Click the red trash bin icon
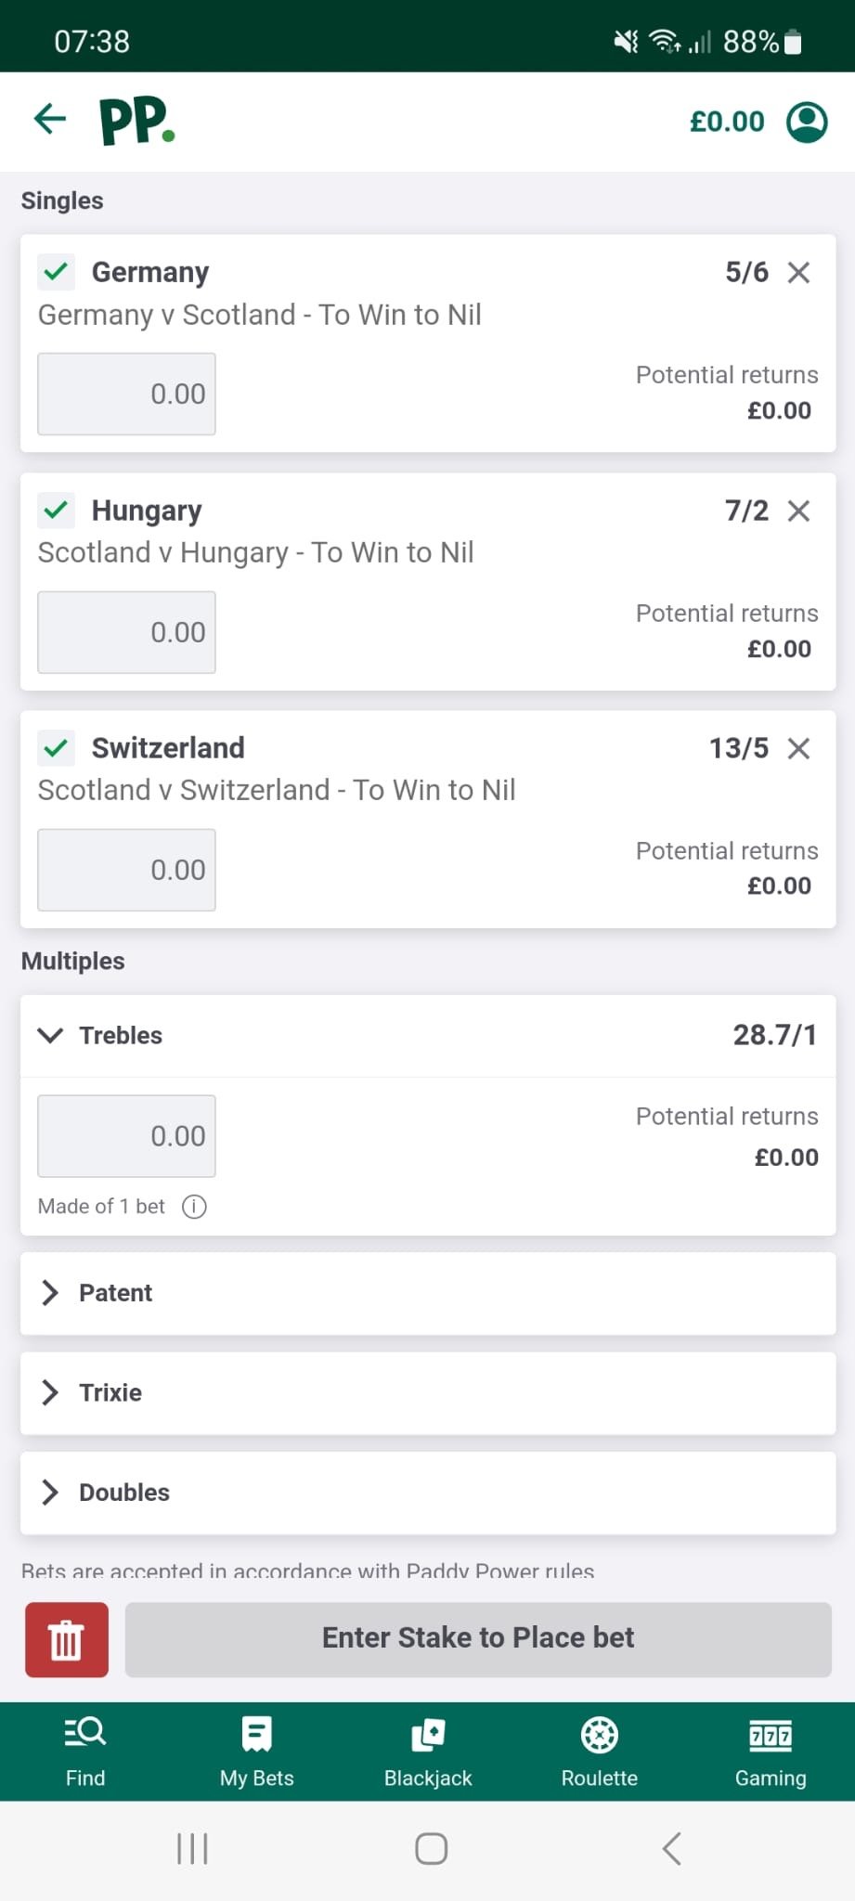Screen dimensions: 855x1901 pyautogui.click(x=67, y=1639)
